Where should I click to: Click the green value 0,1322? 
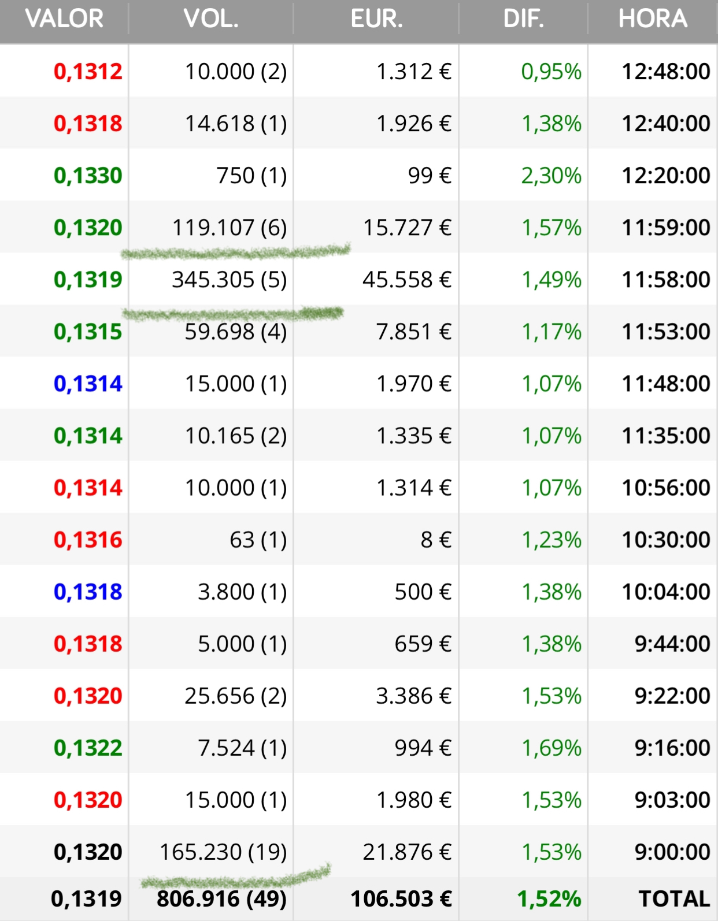88,748
